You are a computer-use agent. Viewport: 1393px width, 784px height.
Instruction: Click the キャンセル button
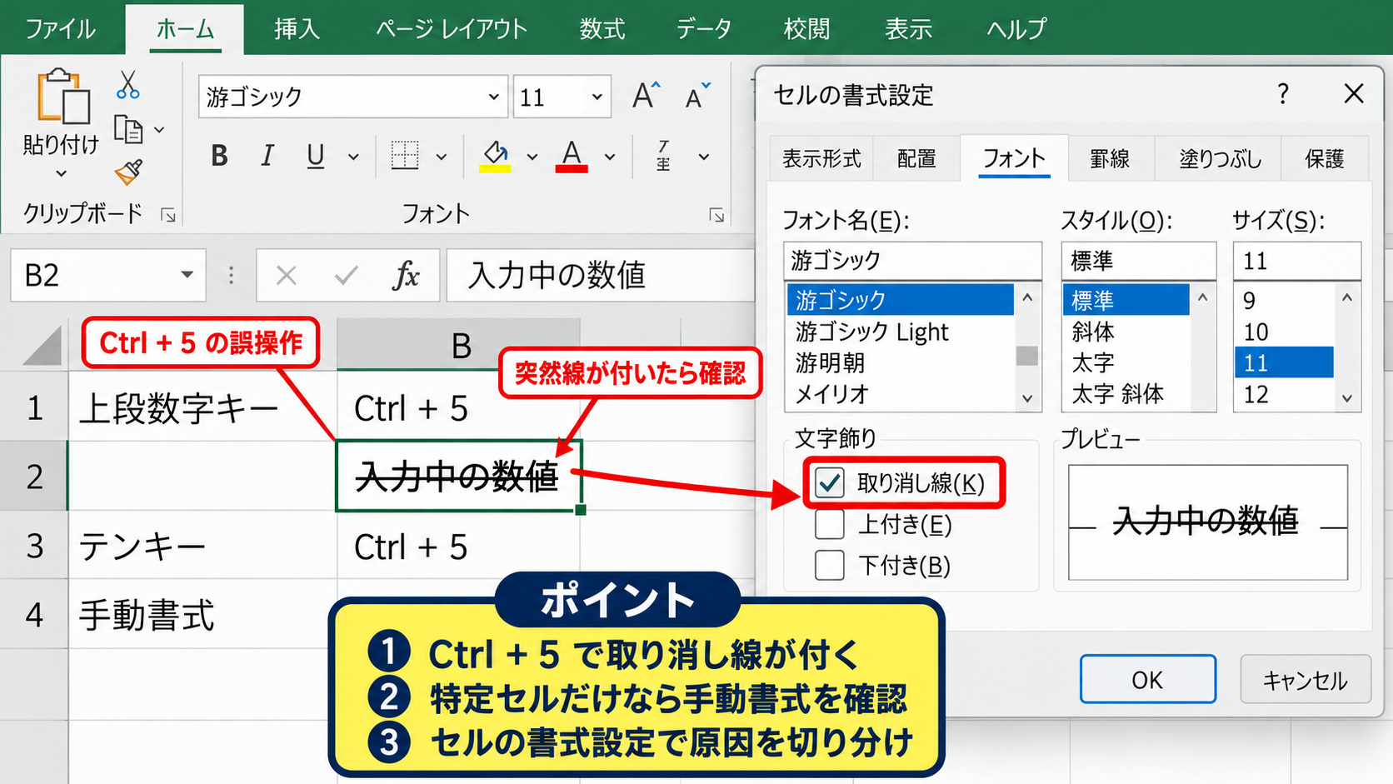1306,680
